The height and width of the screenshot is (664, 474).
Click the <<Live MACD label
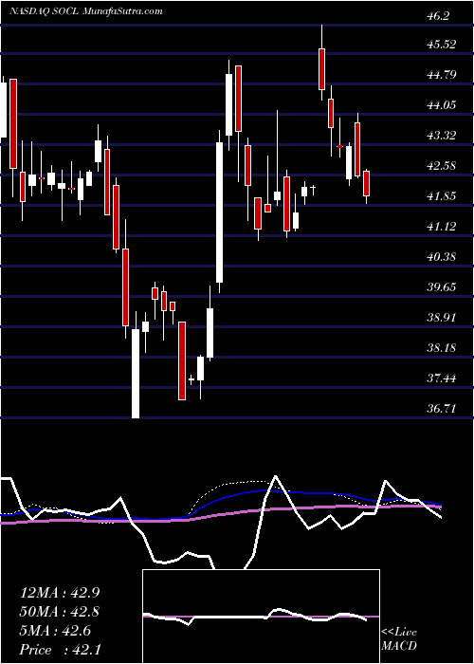pyautogui.click(x=399, y=639)
